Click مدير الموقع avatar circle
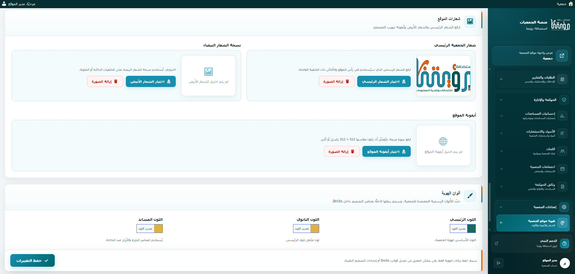 click(x=565, y=263)
